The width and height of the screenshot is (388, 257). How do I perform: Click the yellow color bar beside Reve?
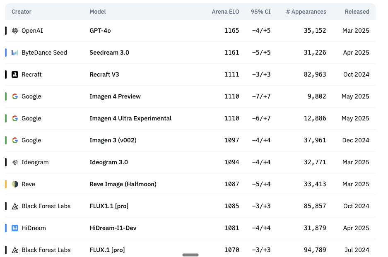pos(6,184)
